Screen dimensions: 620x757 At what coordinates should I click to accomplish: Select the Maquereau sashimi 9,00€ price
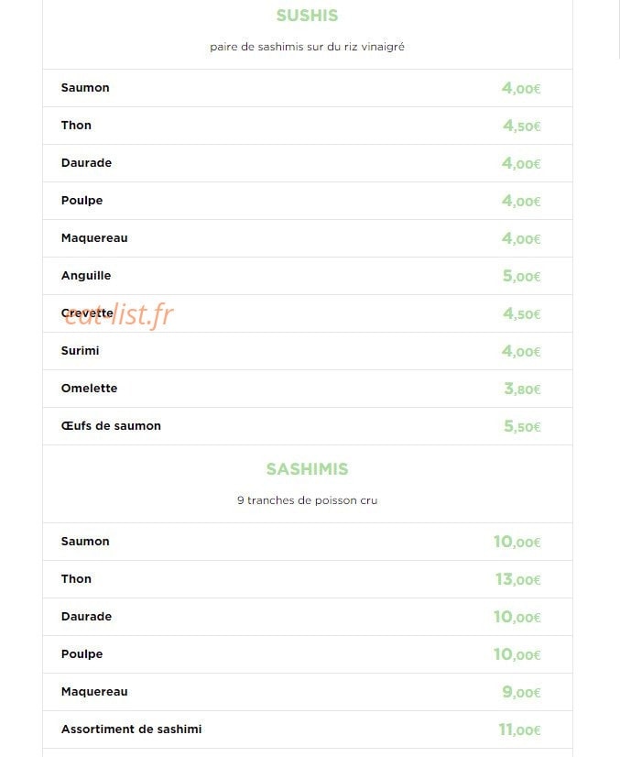[x=521, y=692]
